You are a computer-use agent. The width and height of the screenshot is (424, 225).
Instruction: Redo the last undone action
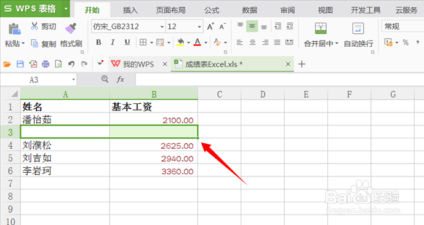point(84,64)
